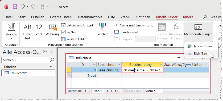Choose Rich-Text from the menu

coord(201,54)
